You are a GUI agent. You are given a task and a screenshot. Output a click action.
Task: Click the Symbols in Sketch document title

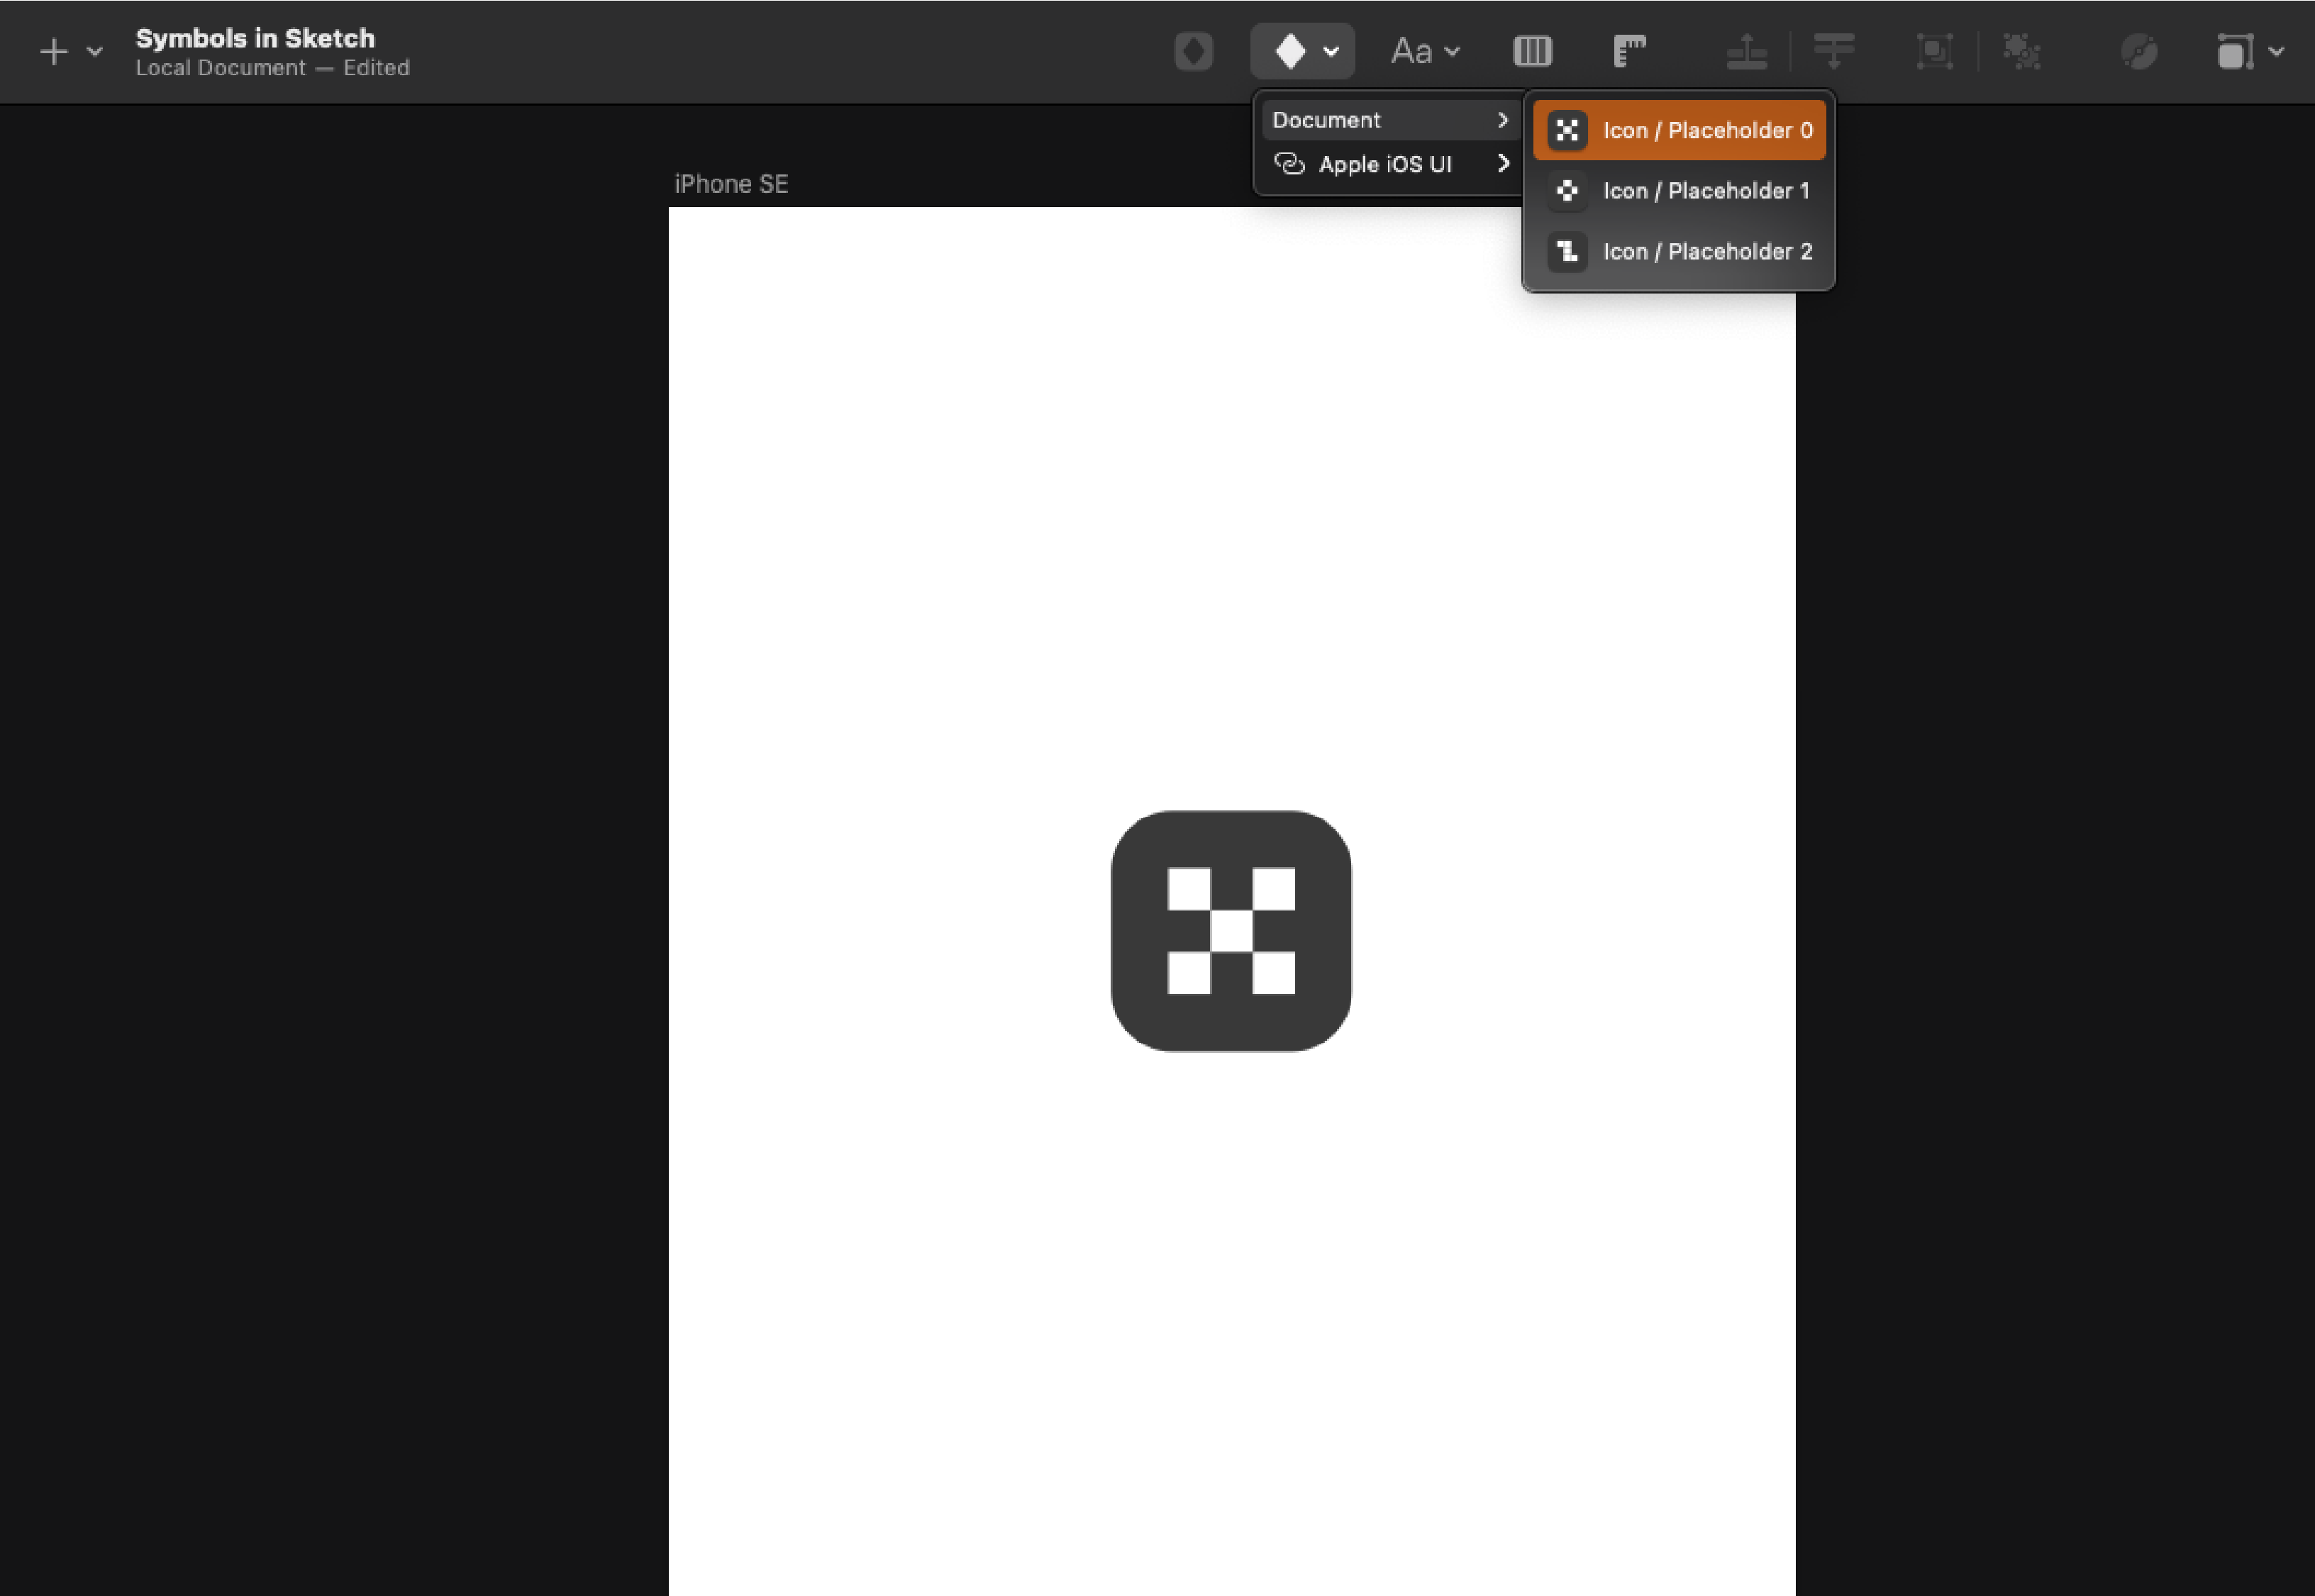(255, 38)
